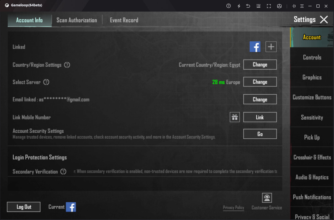Change the Country/Region setting
The image size is (334, 220).
click(260, 65)
